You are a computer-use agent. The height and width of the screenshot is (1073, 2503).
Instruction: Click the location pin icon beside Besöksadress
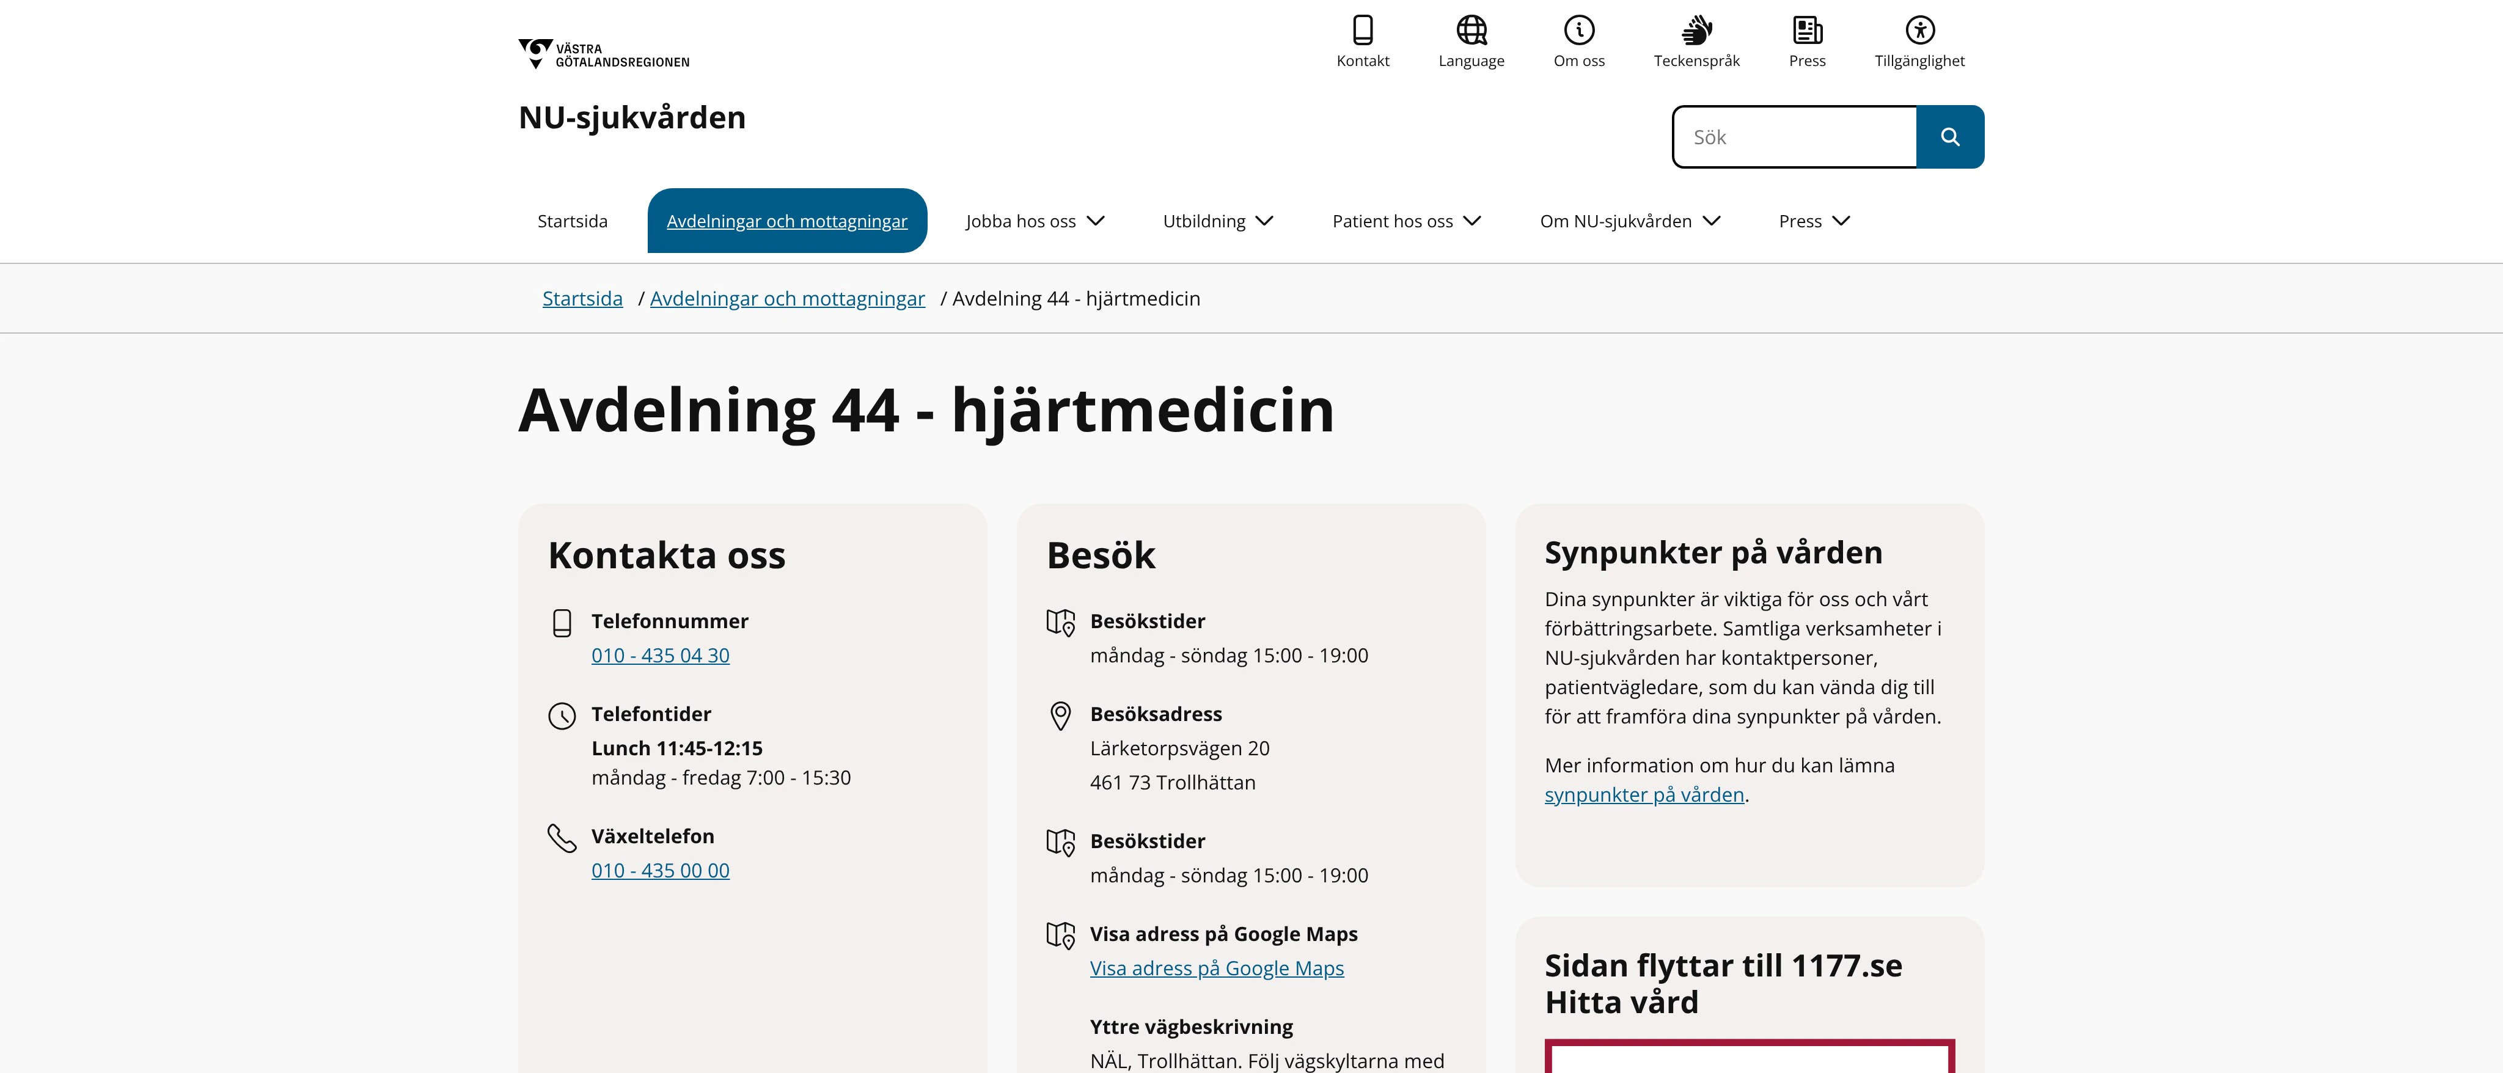tap(1060, 716)
